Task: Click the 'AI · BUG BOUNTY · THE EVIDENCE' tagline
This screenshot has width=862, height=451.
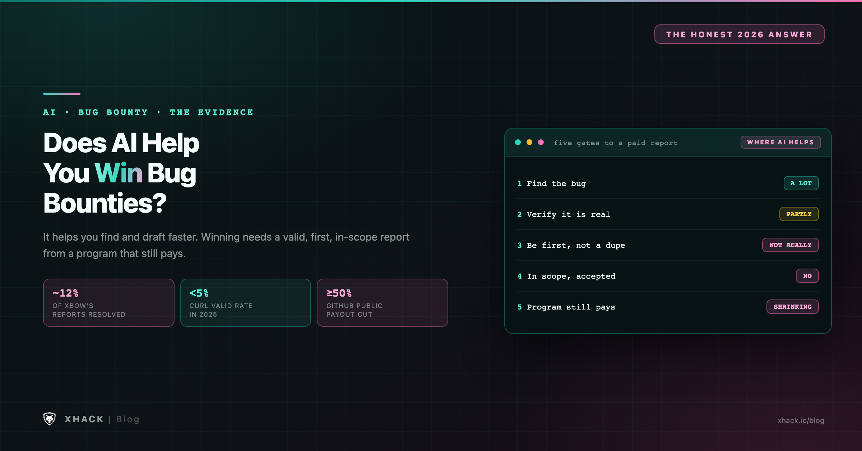Action: pyautogui.click(x=148, y=112)
